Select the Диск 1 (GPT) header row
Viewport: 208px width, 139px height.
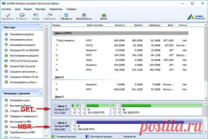[120, 33]
